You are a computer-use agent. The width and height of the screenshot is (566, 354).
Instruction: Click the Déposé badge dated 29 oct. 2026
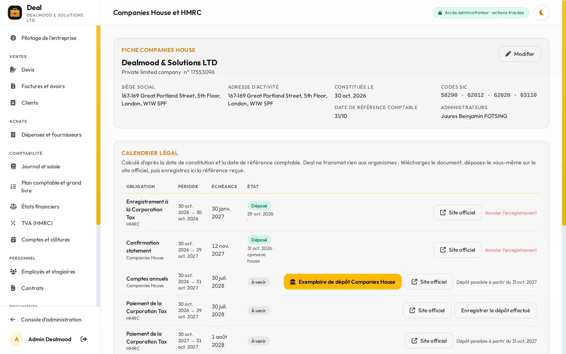tap(259, 206)
